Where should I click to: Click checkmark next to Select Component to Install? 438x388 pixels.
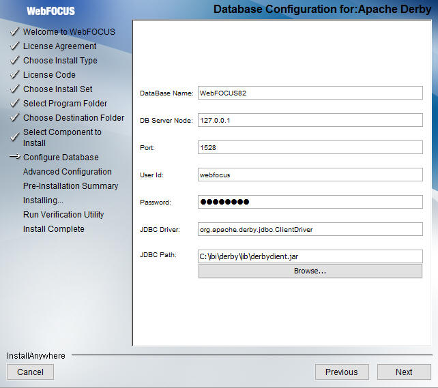pos(14,137)
